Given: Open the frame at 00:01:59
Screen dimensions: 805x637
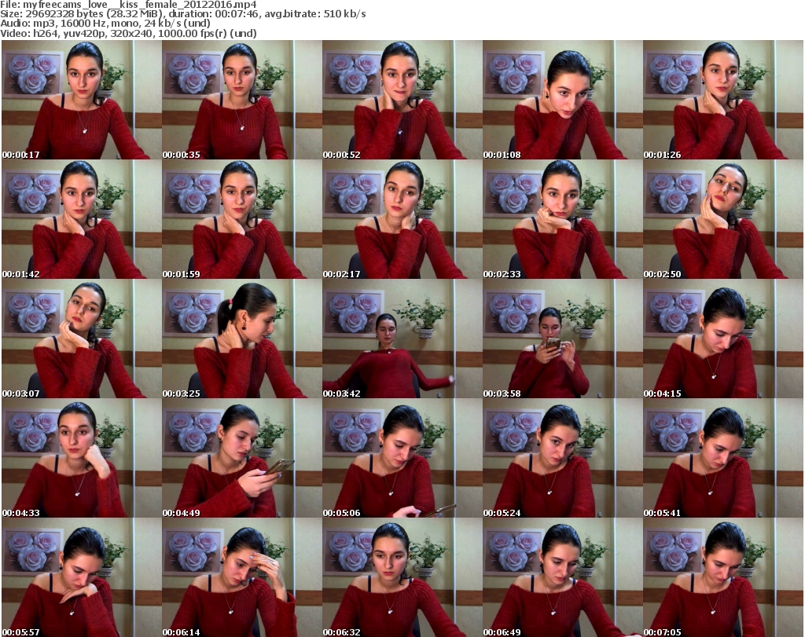Looking at the screenshot, I should point(242,219).
